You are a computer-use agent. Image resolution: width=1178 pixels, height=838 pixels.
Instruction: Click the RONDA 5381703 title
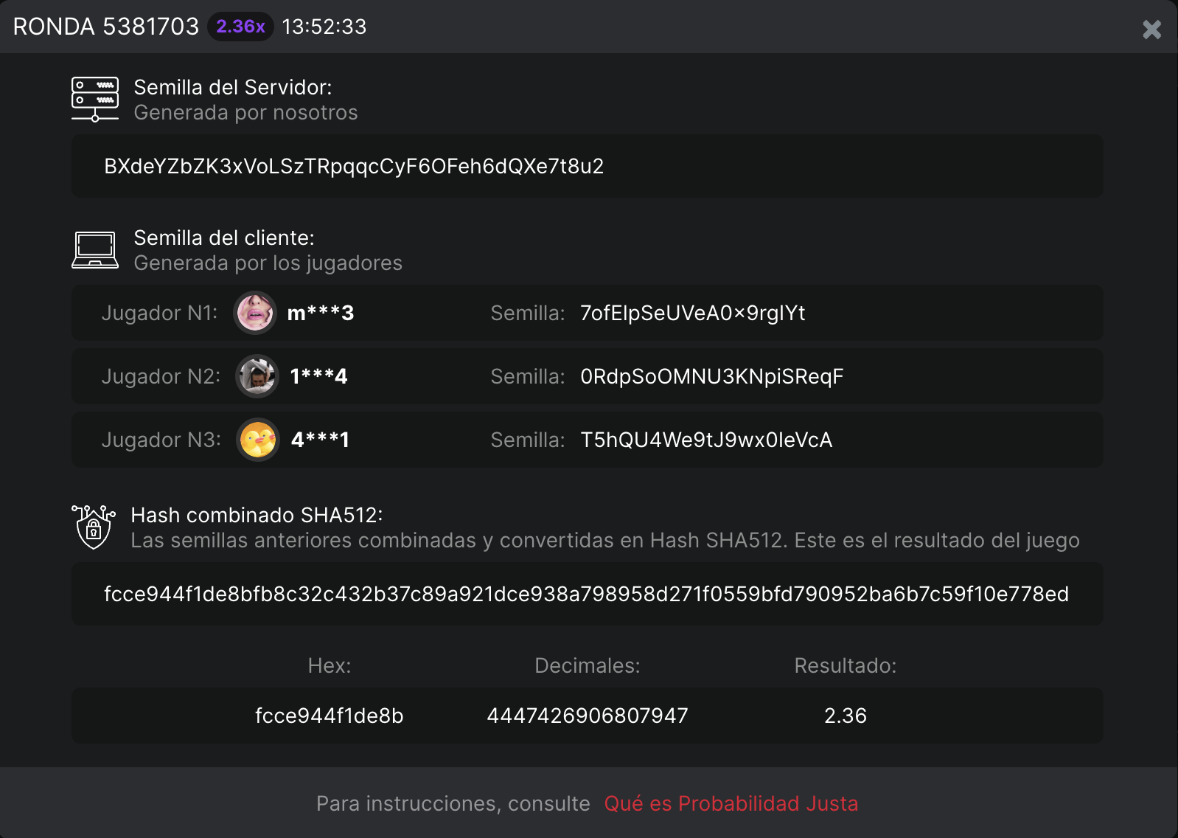106,27
